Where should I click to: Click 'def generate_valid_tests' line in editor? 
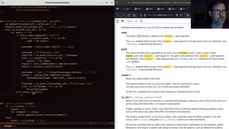tap(31, 21)
